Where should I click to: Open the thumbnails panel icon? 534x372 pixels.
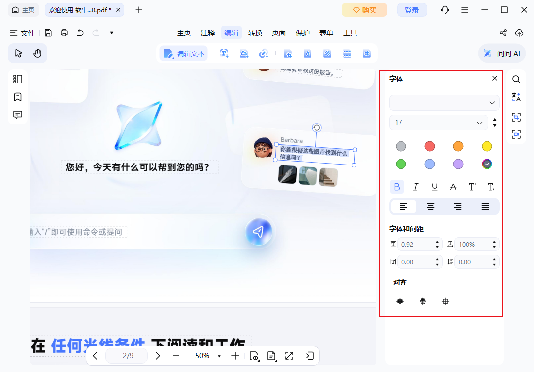coord(18,79)
